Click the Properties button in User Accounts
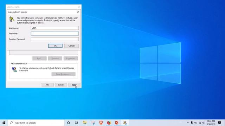This screenshot has height=126, width=225. pos(71,58)
